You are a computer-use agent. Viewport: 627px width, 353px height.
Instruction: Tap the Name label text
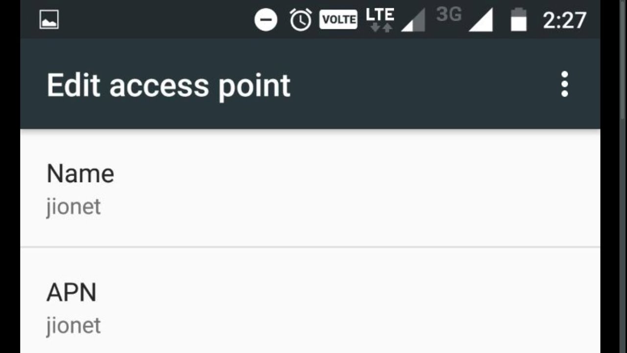80,174
